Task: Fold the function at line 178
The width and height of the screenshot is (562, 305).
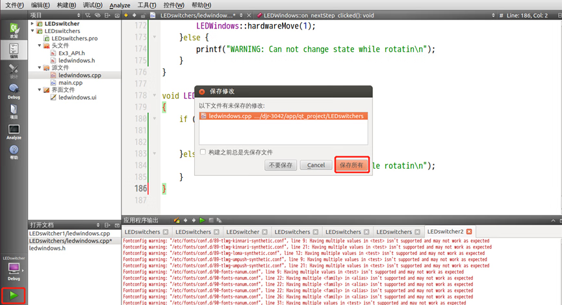Action: (155, 95)
